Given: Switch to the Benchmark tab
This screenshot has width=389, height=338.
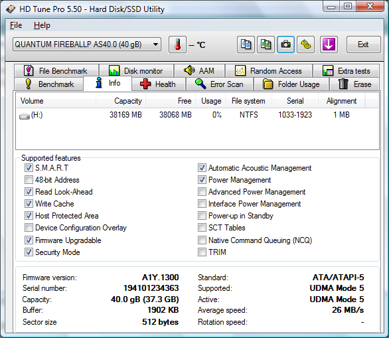Looking at the screenshot, I should tap(49, 84).
